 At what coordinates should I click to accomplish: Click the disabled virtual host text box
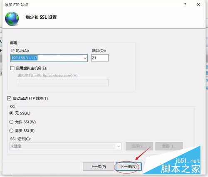[x=63, y=83]
